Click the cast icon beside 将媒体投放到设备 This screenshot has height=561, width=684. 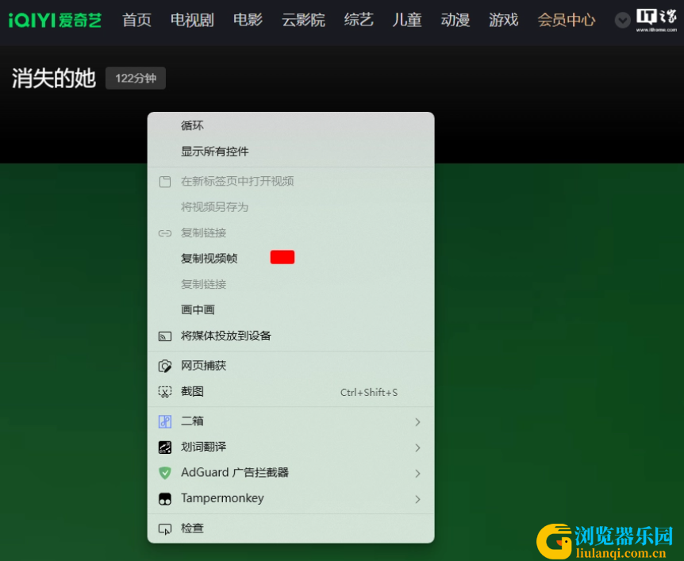(165, 336)
